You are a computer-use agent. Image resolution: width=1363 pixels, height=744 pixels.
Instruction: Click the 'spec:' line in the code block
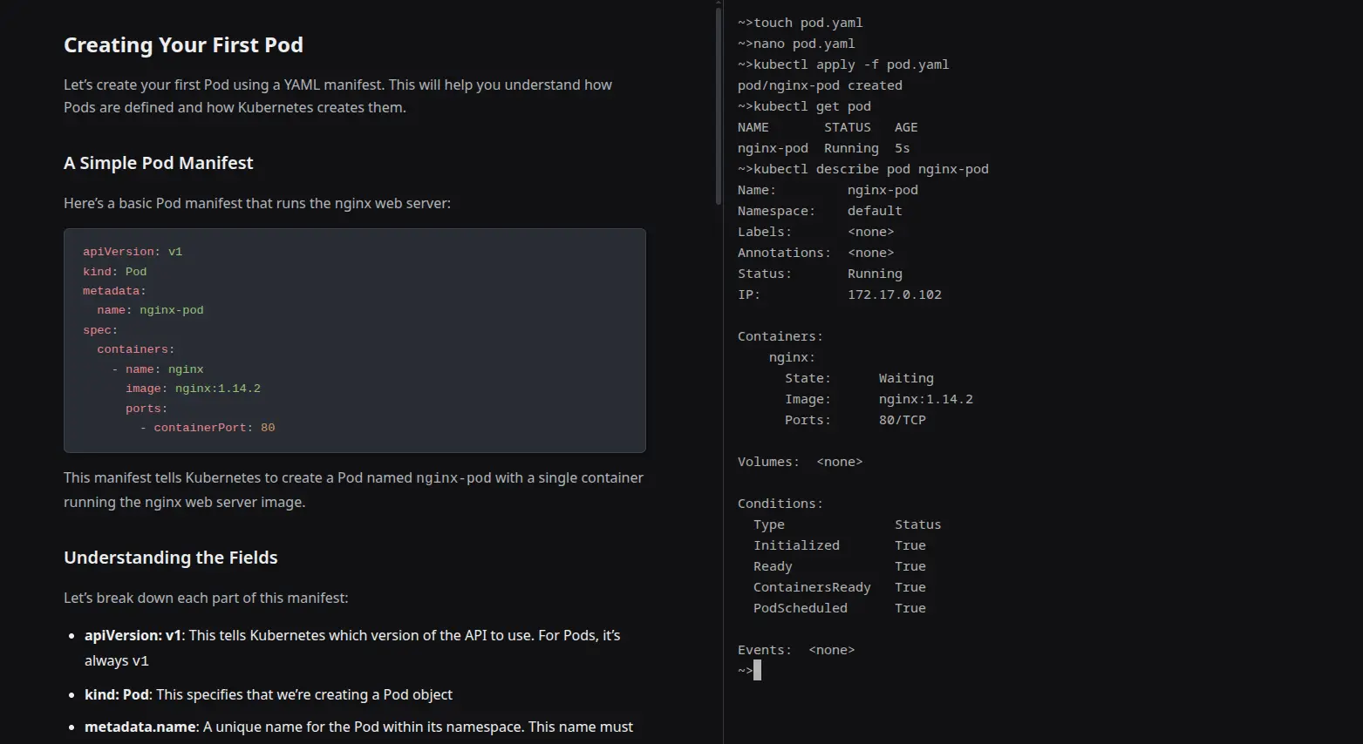pyautogui.click(x=100, y=330)
